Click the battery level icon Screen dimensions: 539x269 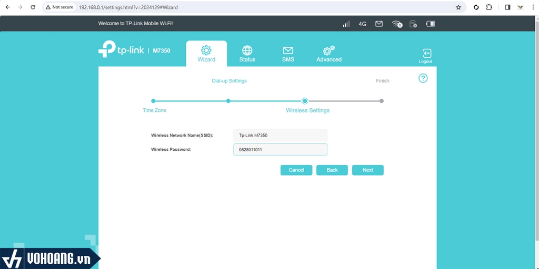[x=431, y=24]
